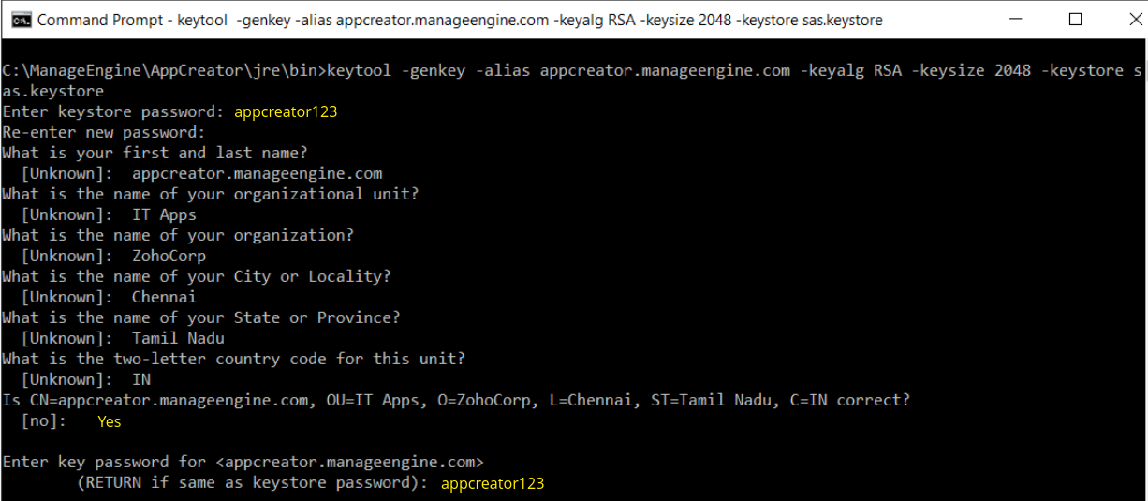
Task: Click the organizational unit question line
Action: (211, 194)
